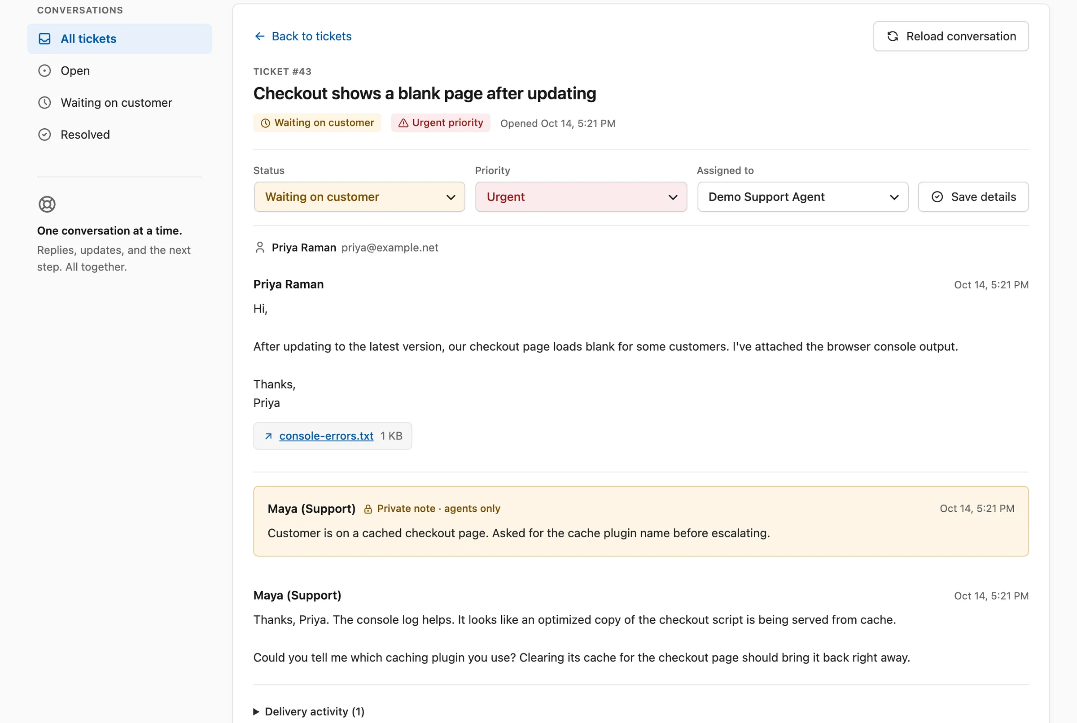1077x723 pixels.
Task: Click the check-circle icon on Save details
Action: (x=937, y=197)
